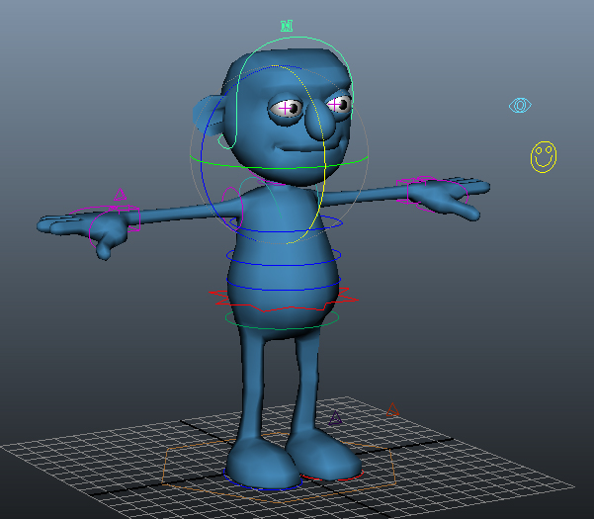
Task: Click the M label above the head
Action: (287, 26)
